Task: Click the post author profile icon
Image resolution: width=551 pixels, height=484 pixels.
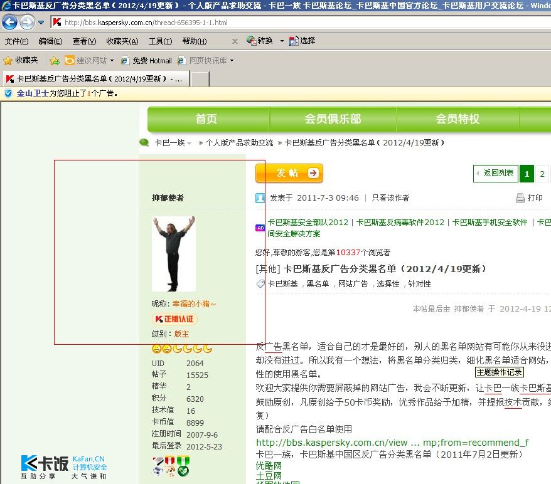Action: [x=260, y=198]
